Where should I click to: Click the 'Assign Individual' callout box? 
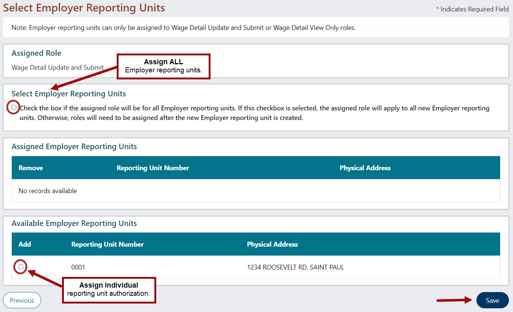[x=109, y=290]
